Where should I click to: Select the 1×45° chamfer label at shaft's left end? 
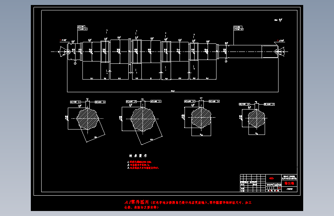coord(63,40)
